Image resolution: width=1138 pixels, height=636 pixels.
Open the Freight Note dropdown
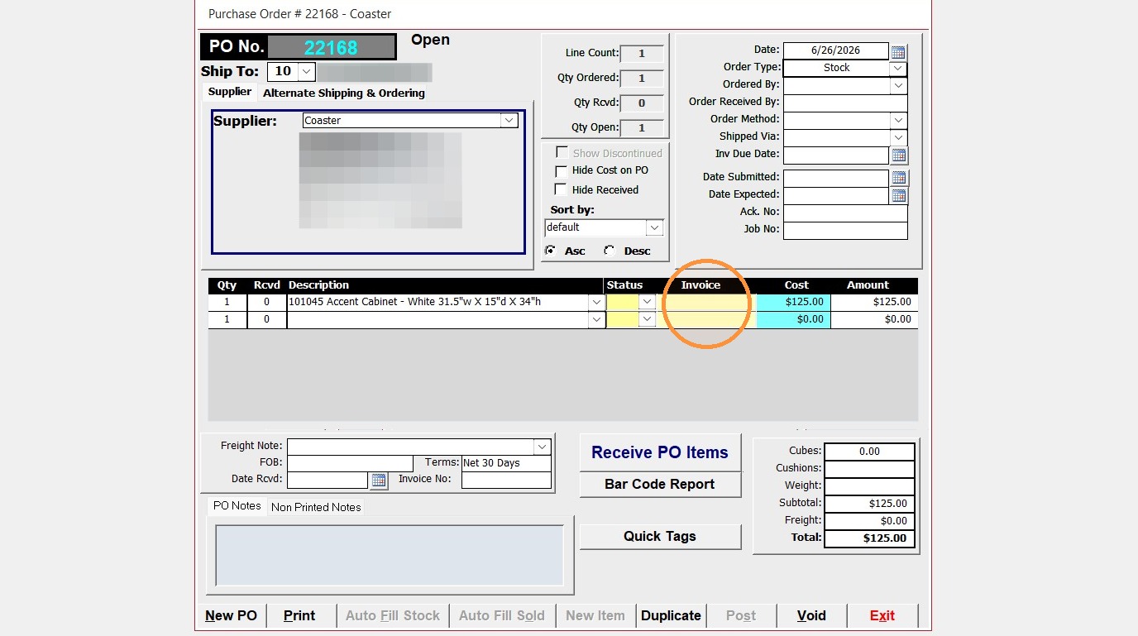click(543, 447)
